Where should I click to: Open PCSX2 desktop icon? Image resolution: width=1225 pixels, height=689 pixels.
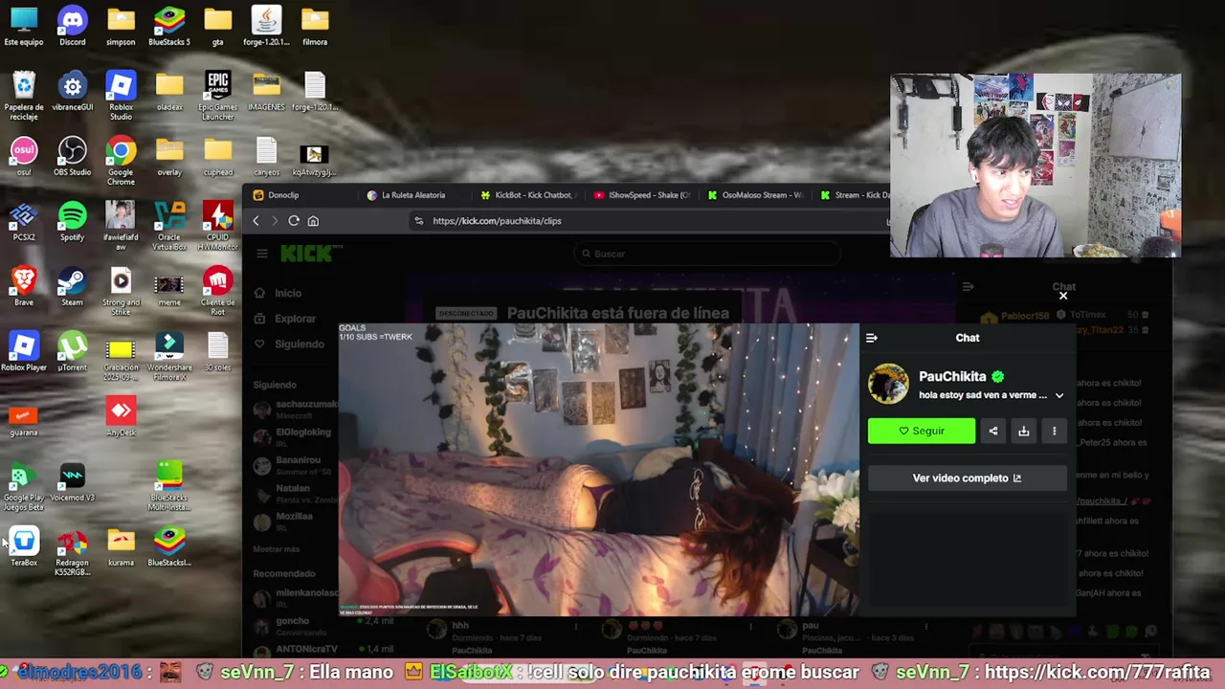coord(24,221)
